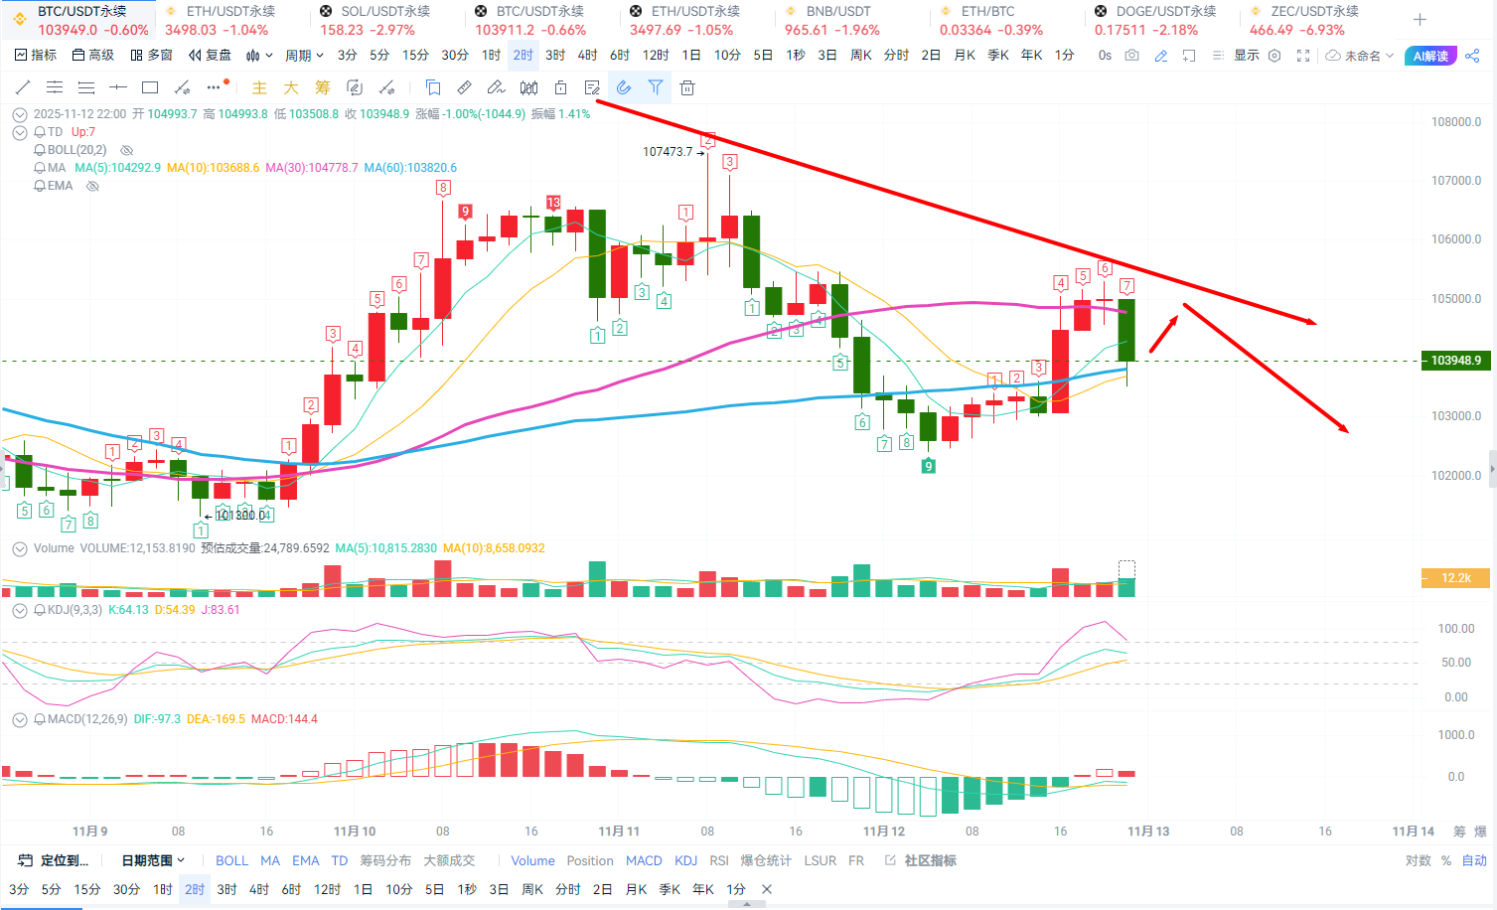
Task: Open the 未命名 layout dropdown
Action: click(1361, 56)
